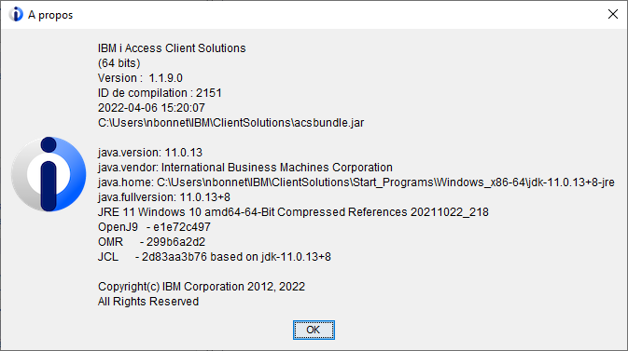
Task: Click the A propos title text
Action: (50, 15)
